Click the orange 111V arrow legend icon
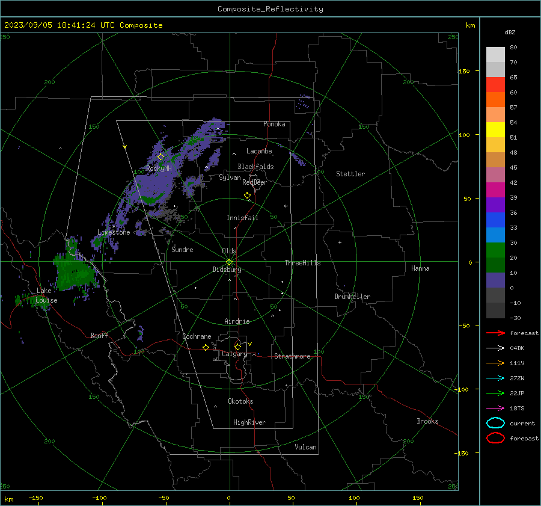This screenshot has height=506, width=541. click(495, 363)
